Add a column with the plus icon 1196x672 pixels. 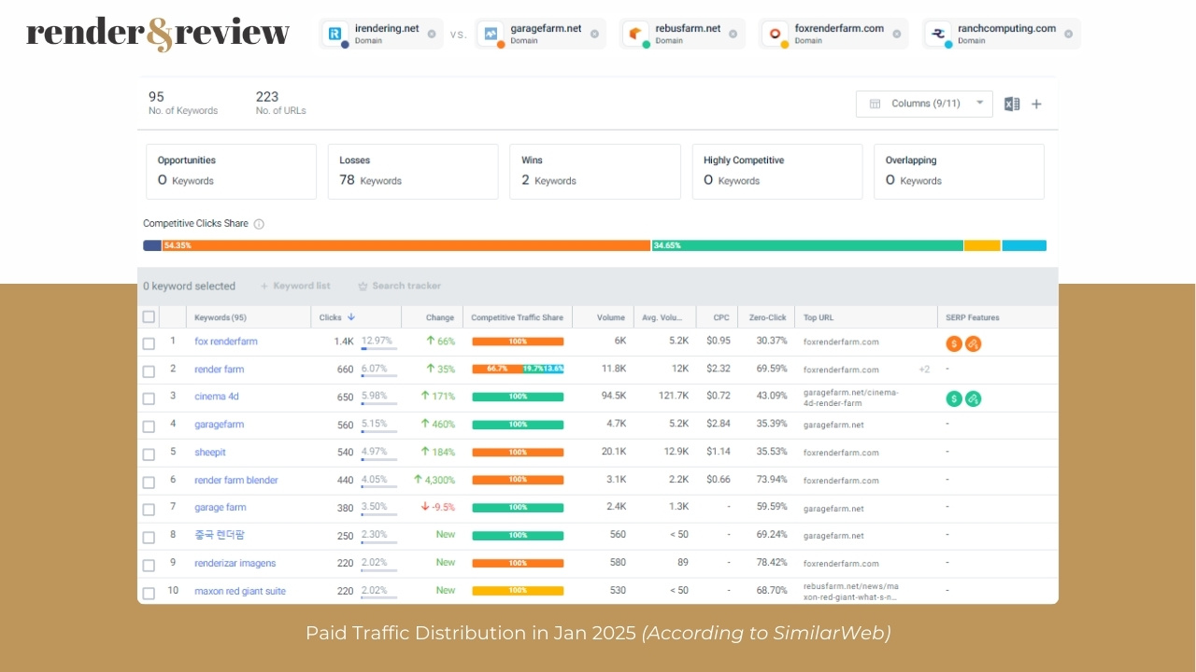[1036, 104]
